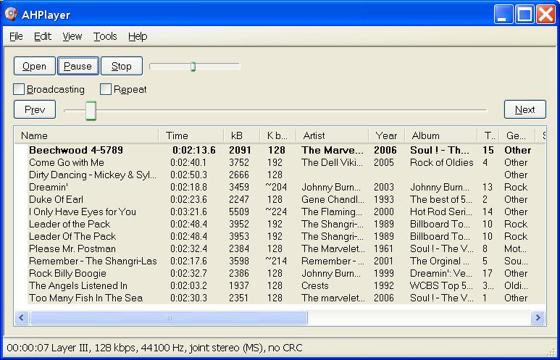Click genre Mot... cell
Image resolution: width=560 pixels, height=360 pixels.
click(515, 248)
